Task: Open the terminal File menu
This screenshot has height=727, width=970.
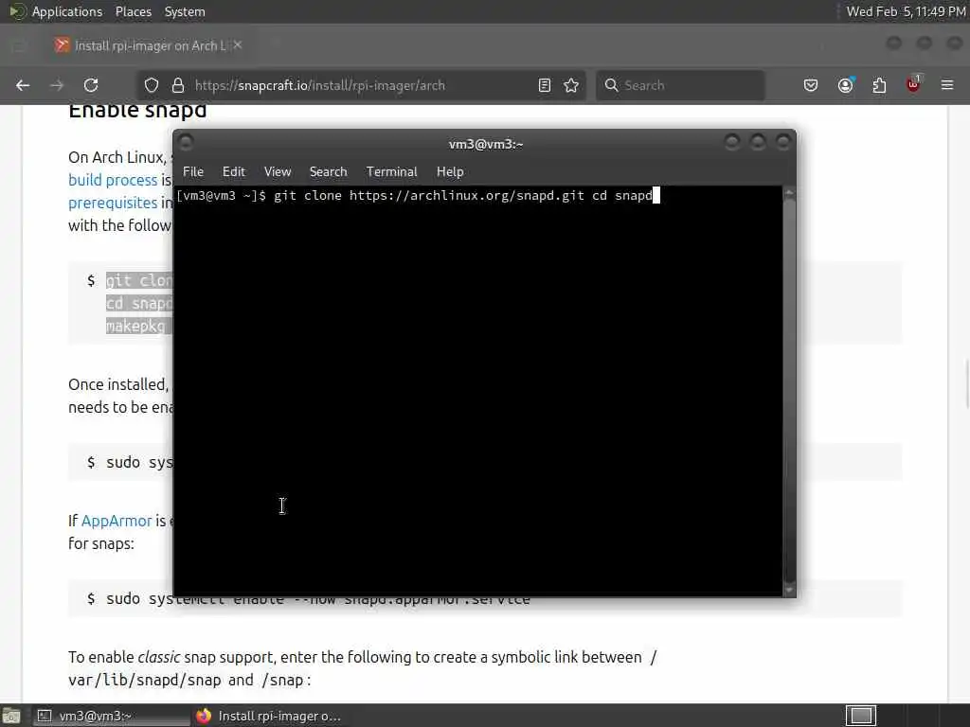Action: click(193, 172)
